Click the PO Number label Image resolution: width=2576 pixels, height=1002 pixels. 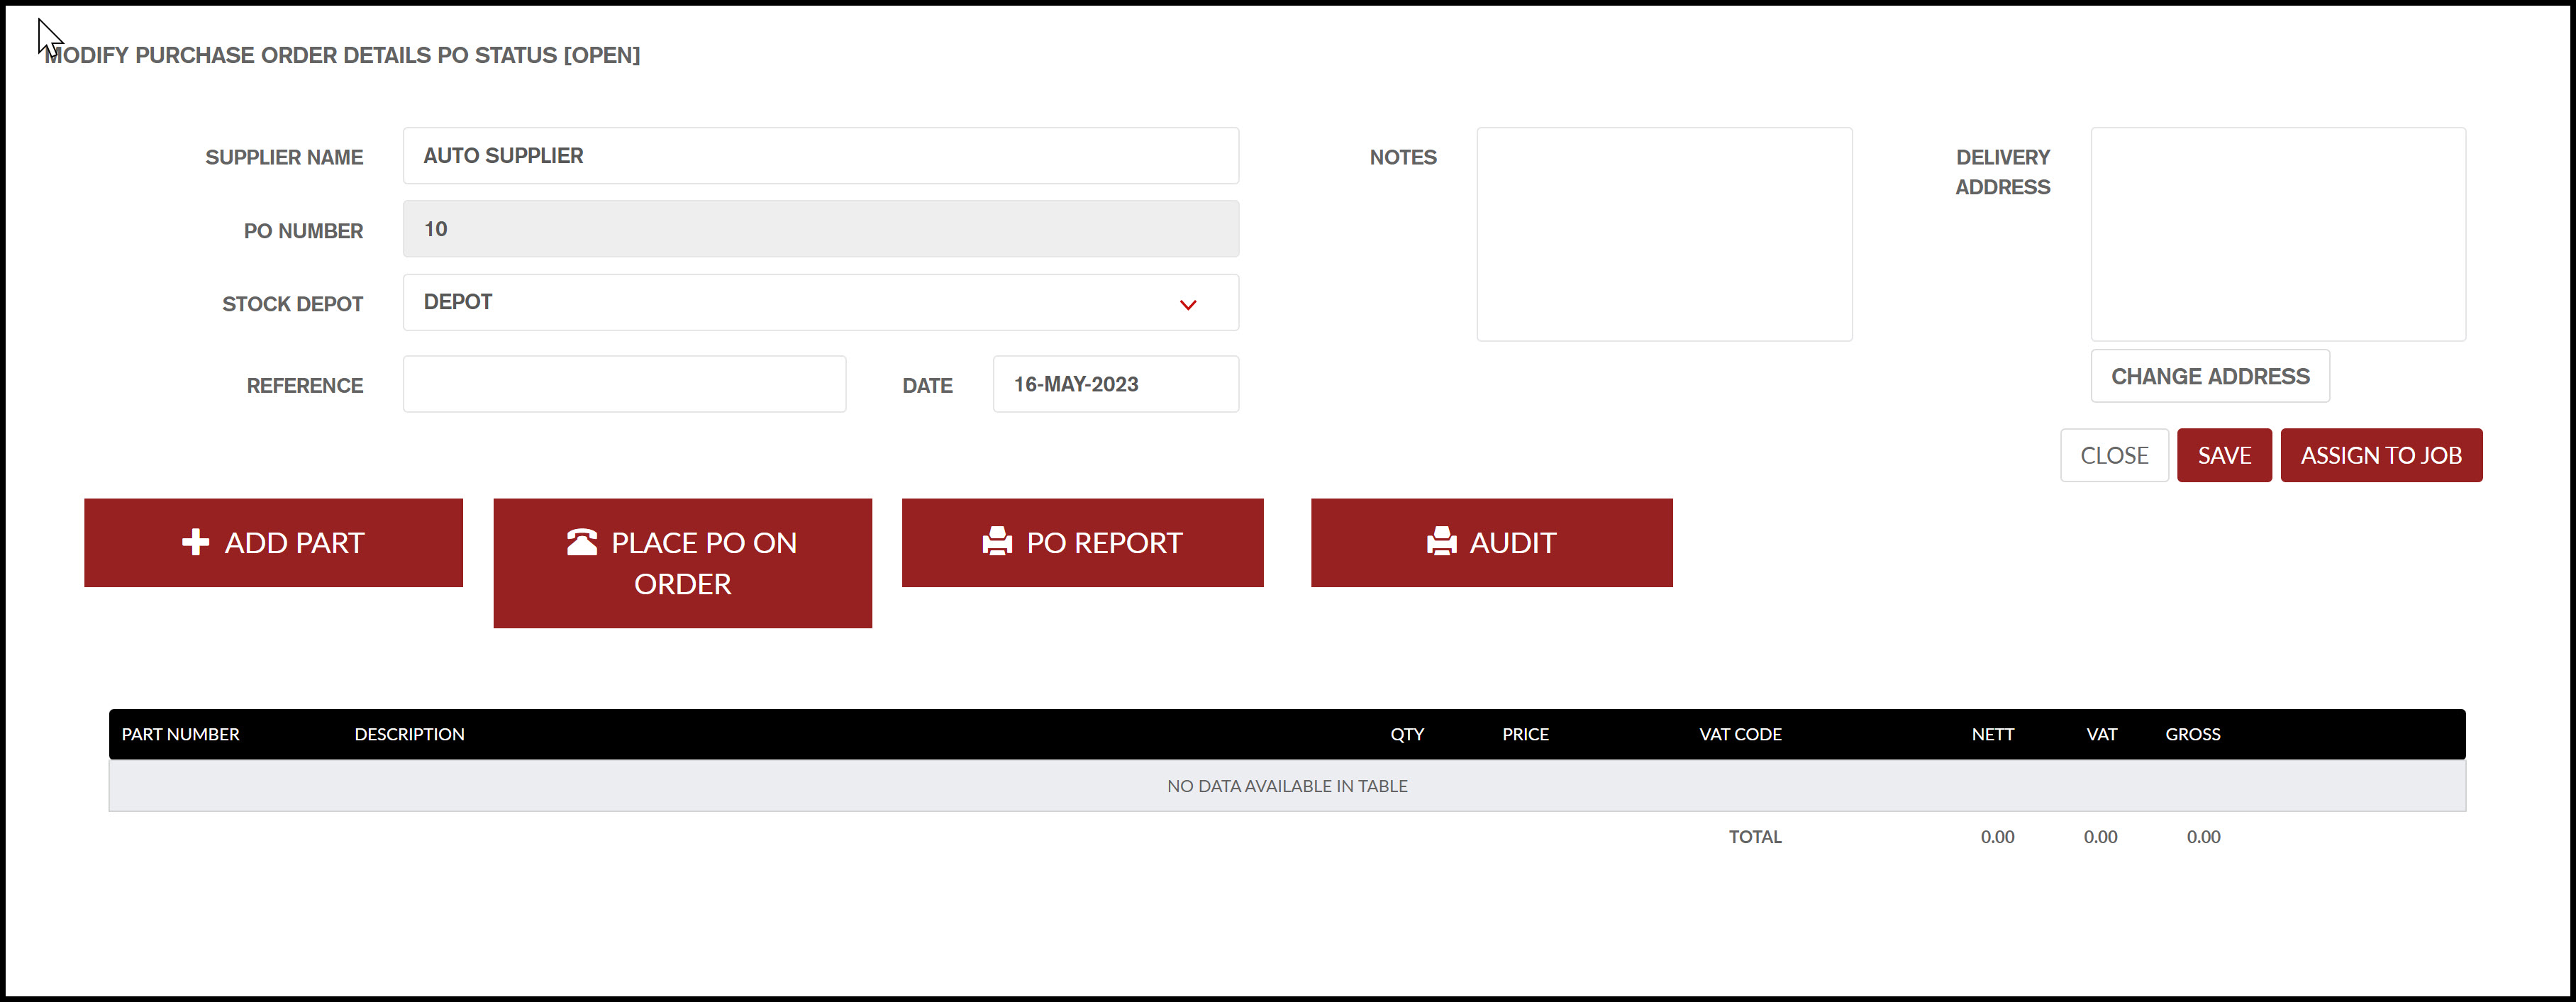pos(303,231)
